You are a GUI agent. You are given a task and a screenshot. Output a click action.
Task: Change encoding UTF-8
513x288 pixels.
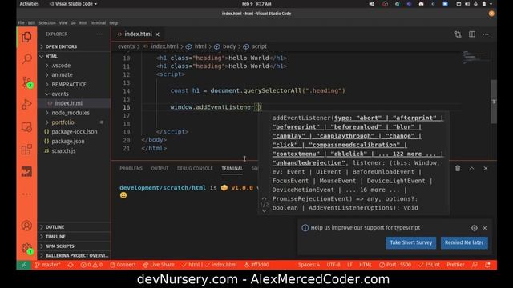click(333, 265)
